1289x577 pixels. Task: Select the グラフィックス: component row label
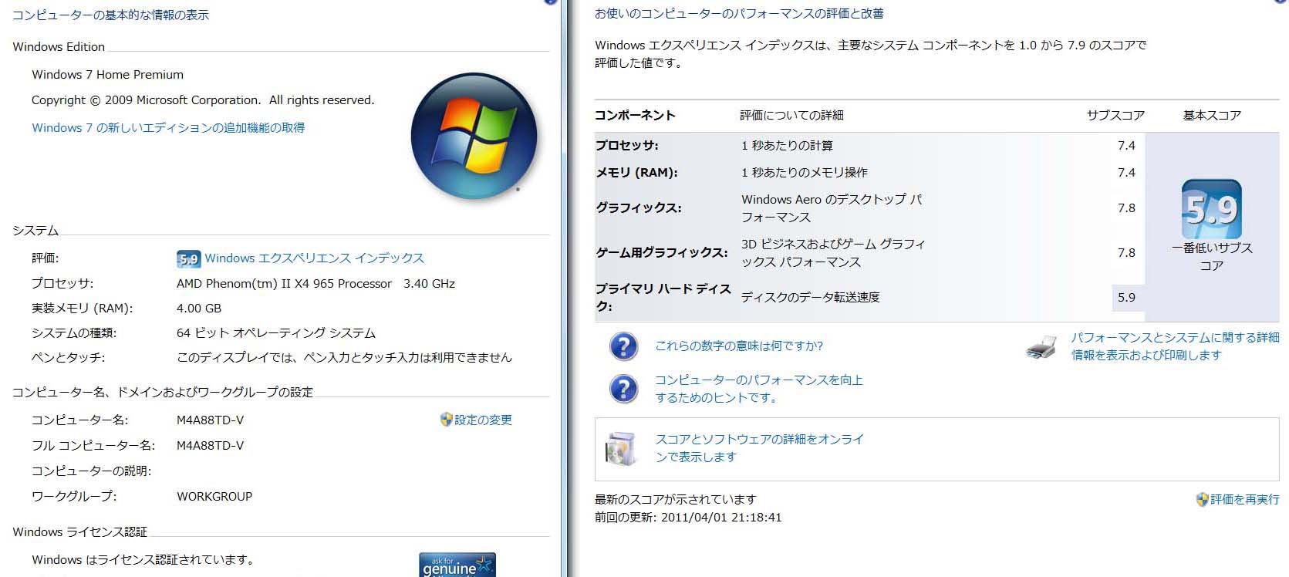[638, 208]
